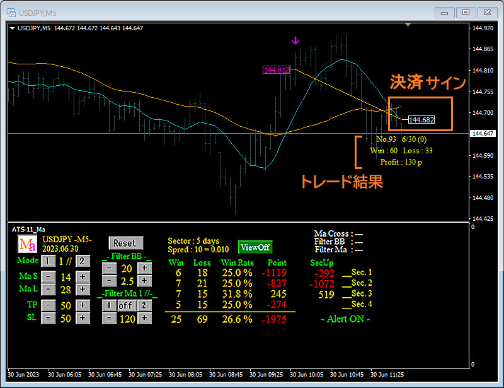This screenshot has height=388, width=504.
Task: Select Filter Ma option 1
Action: point(109,305)
